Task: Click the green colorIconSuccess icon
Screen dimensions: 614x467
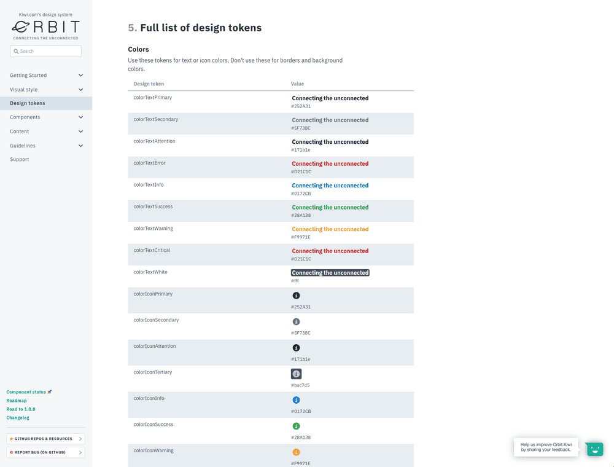Action: coord(296,426)
